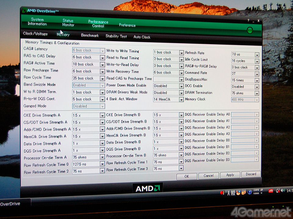Go to the Clock/Voltage sub-tab
This screenshot has height=219, width=293.
pos(35,34)
